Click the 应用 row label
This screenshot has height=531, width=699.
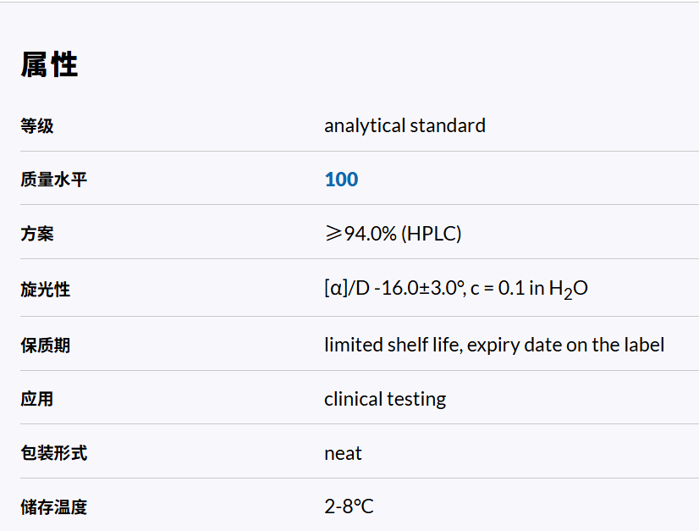coord(37,399)
